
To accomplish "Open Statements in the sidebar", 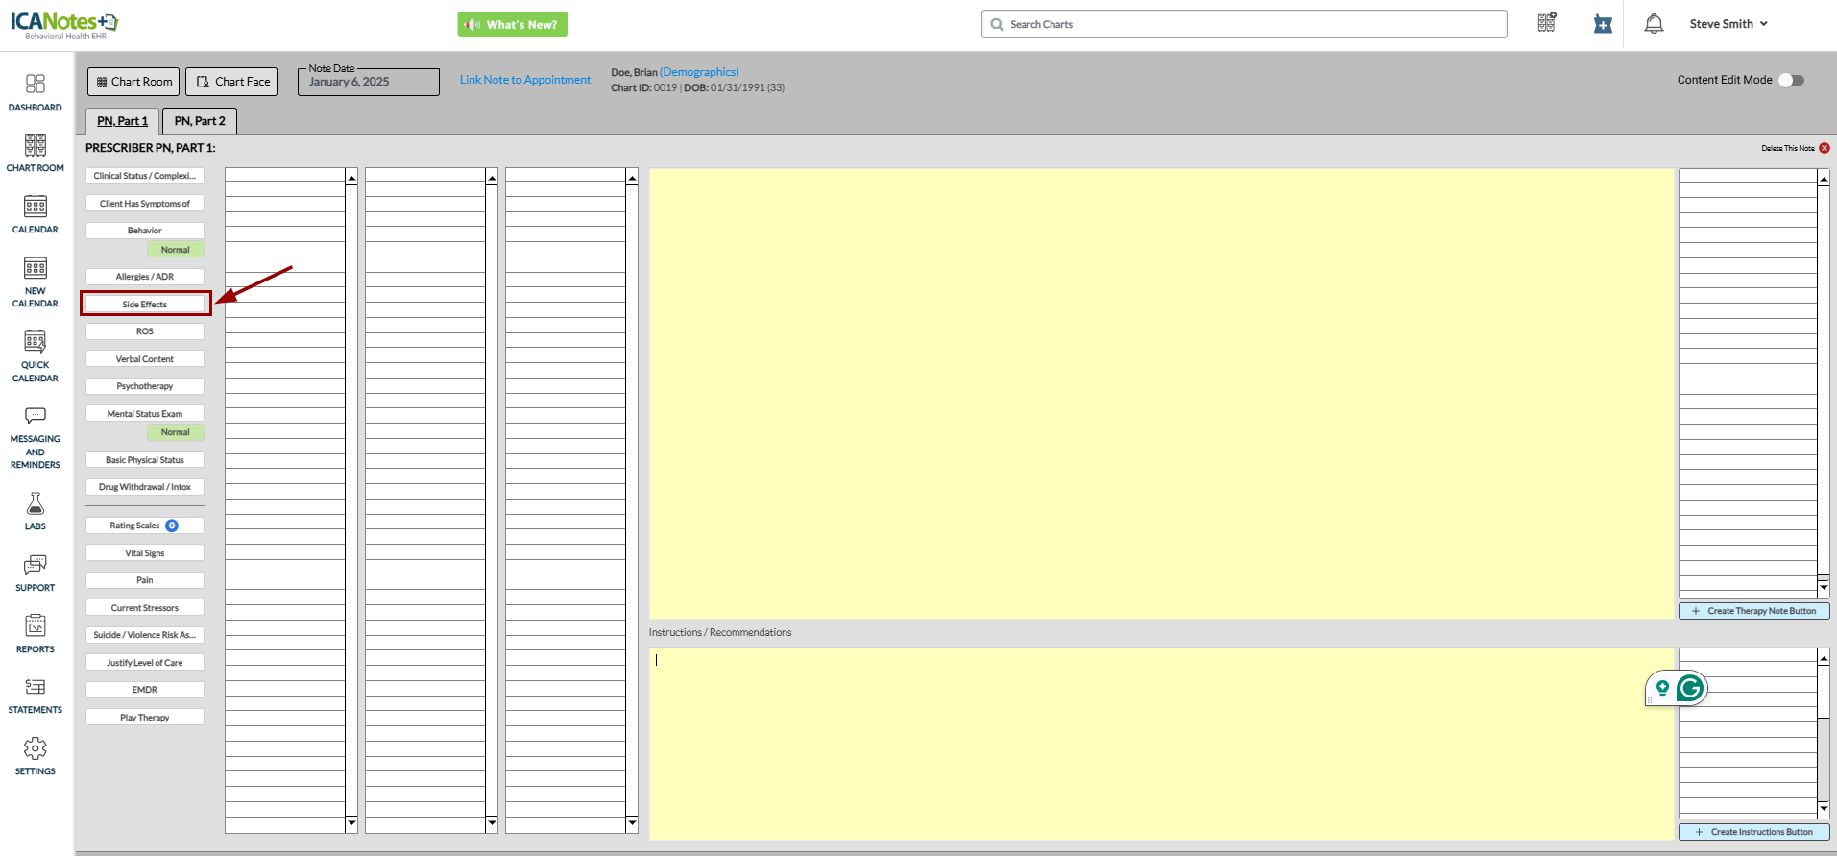I will click(36, 696).
